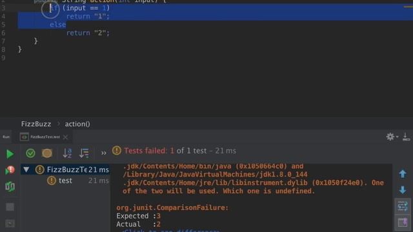Toggle soft-wrap in console output
Image resolution: width=413 pixels, height=232 pixels.
tap(403, 206)
